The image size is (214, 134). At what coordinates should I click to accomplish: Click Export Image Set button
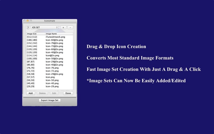tap(50, 100)
